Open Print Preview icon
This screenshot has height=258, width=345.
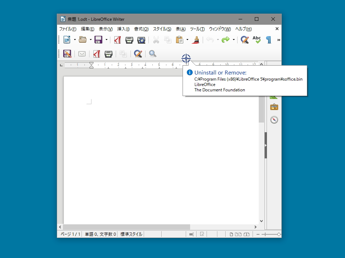point(141,40)
